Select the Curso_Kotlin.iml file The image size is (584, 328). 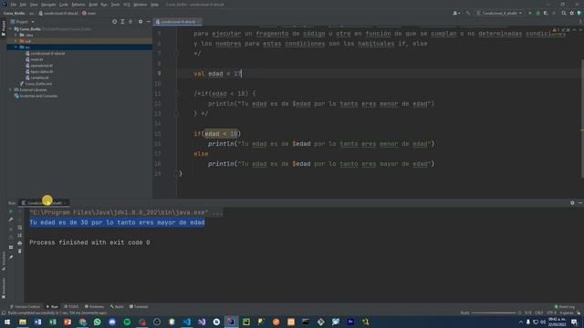(x=36, y=84)
